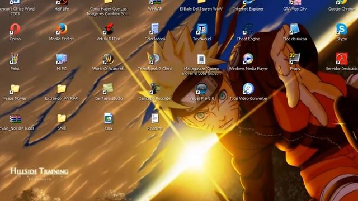
Task: Select the Madagascar 'Quiero mover el bote' video file
Action: (201, 59)
